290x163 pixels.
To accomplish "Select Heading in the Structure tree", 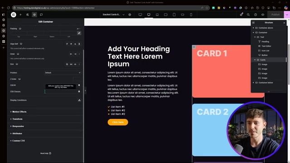I will [265, 42].
